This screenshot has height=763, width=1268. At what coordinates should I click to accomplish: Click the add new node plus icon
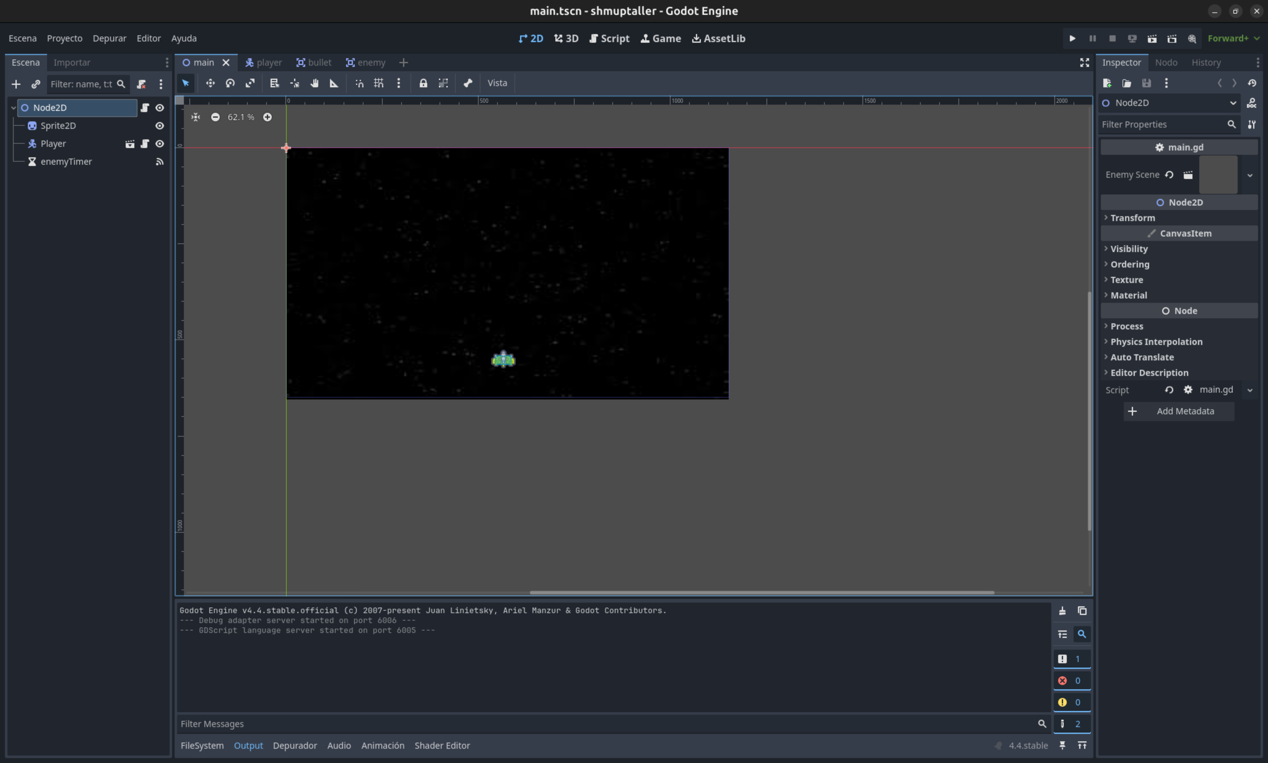16,84
